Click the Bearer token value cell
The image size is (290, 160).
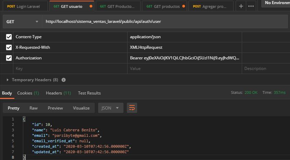(185, 58)
